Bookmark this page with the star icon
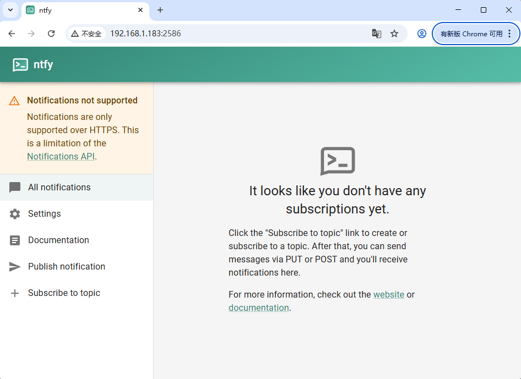The height and width of the screenshot is (379, 521). [x=394, y=34]
